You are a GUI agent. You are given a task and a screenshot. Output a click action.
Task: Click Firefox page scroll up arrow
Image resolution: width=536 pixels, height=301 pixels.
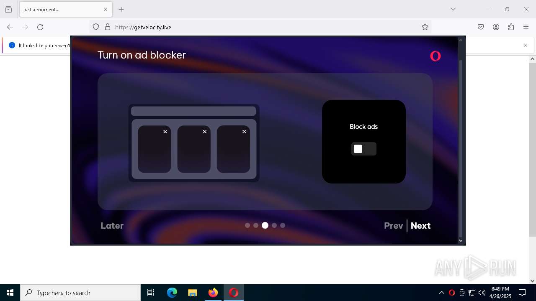click(x=532, y=59)
